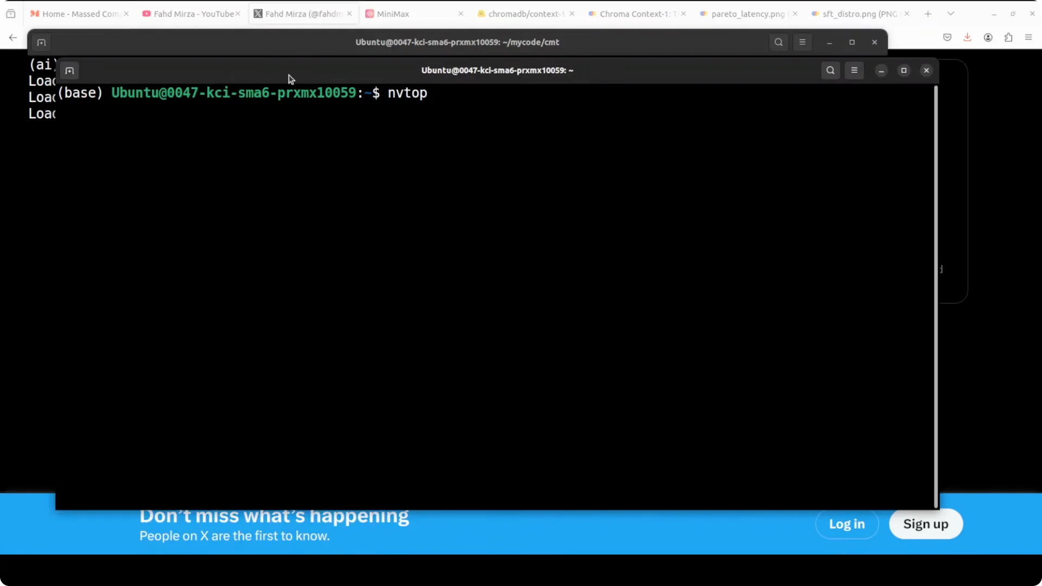This screenshot has height=586, width=1042.
Task: Close the pareto_latency.png tab
Action: pyautogui.click(x=795, y=14)
